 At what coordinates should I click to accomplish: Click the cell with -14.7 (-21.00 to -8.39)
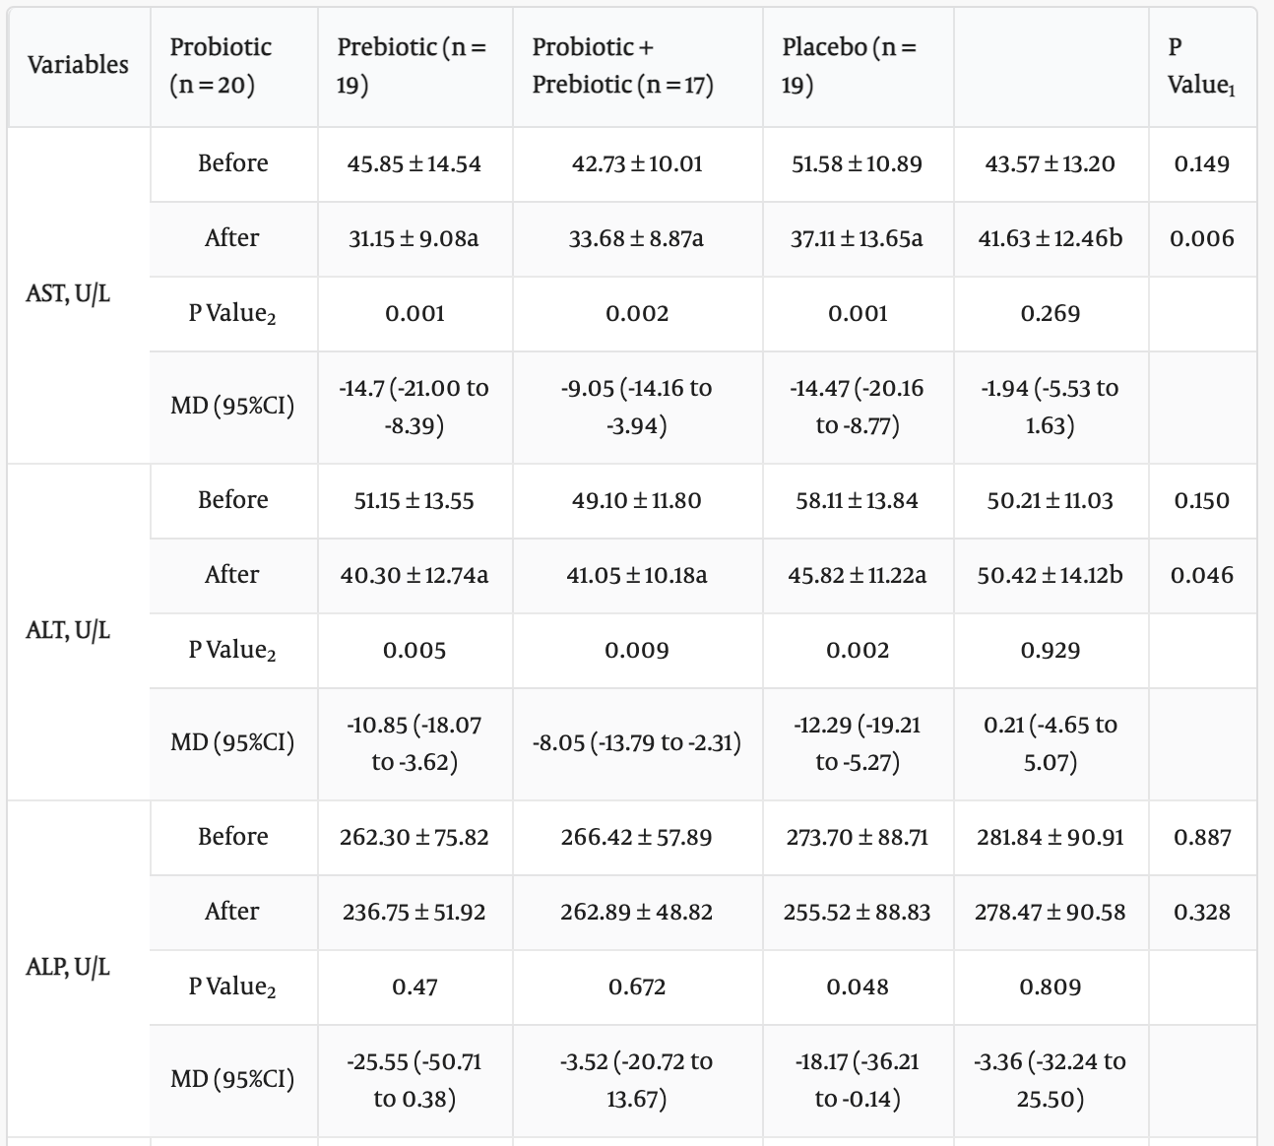[x=415, y=408]
